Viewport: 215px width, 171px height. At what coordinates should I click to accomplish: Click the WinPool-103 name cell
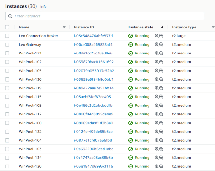tap(30, 149)
